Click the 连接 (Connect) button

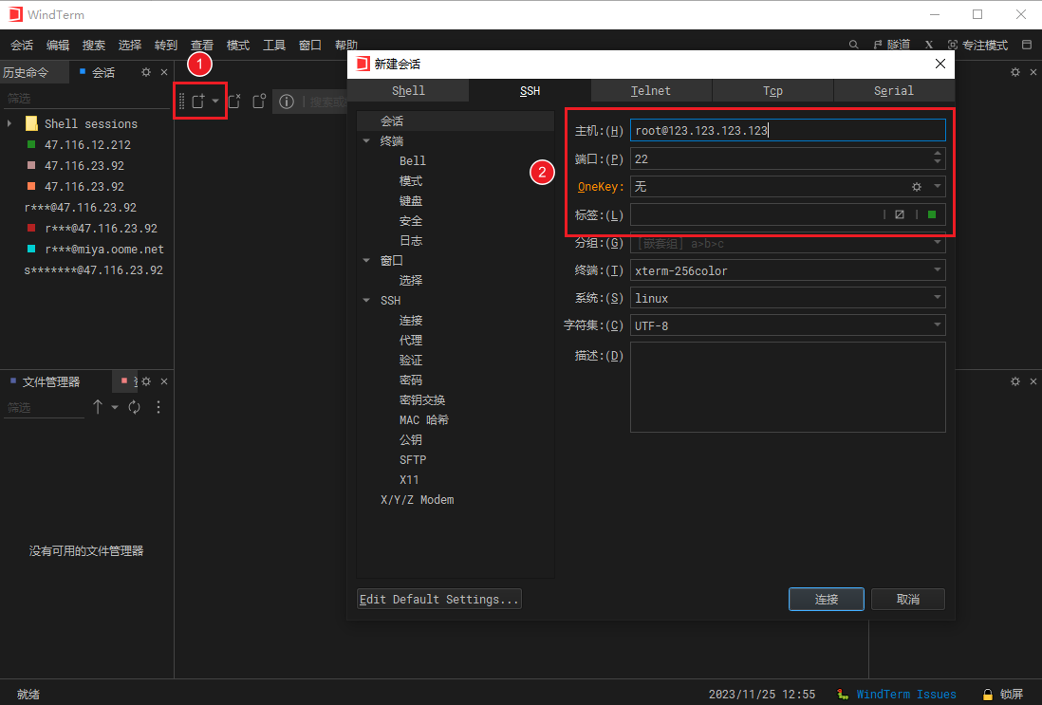[826, 600]
